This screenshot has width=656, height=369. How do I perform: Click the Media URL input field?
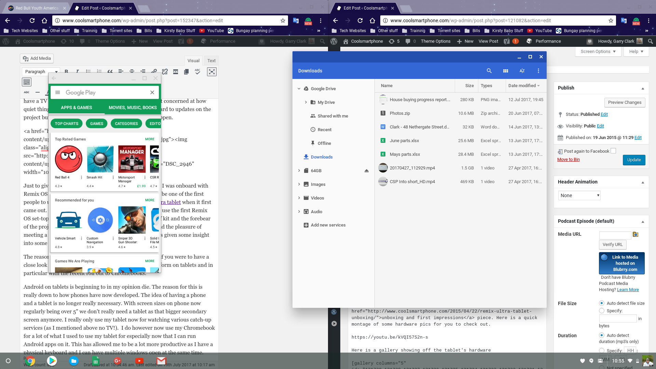click(615, 235)
